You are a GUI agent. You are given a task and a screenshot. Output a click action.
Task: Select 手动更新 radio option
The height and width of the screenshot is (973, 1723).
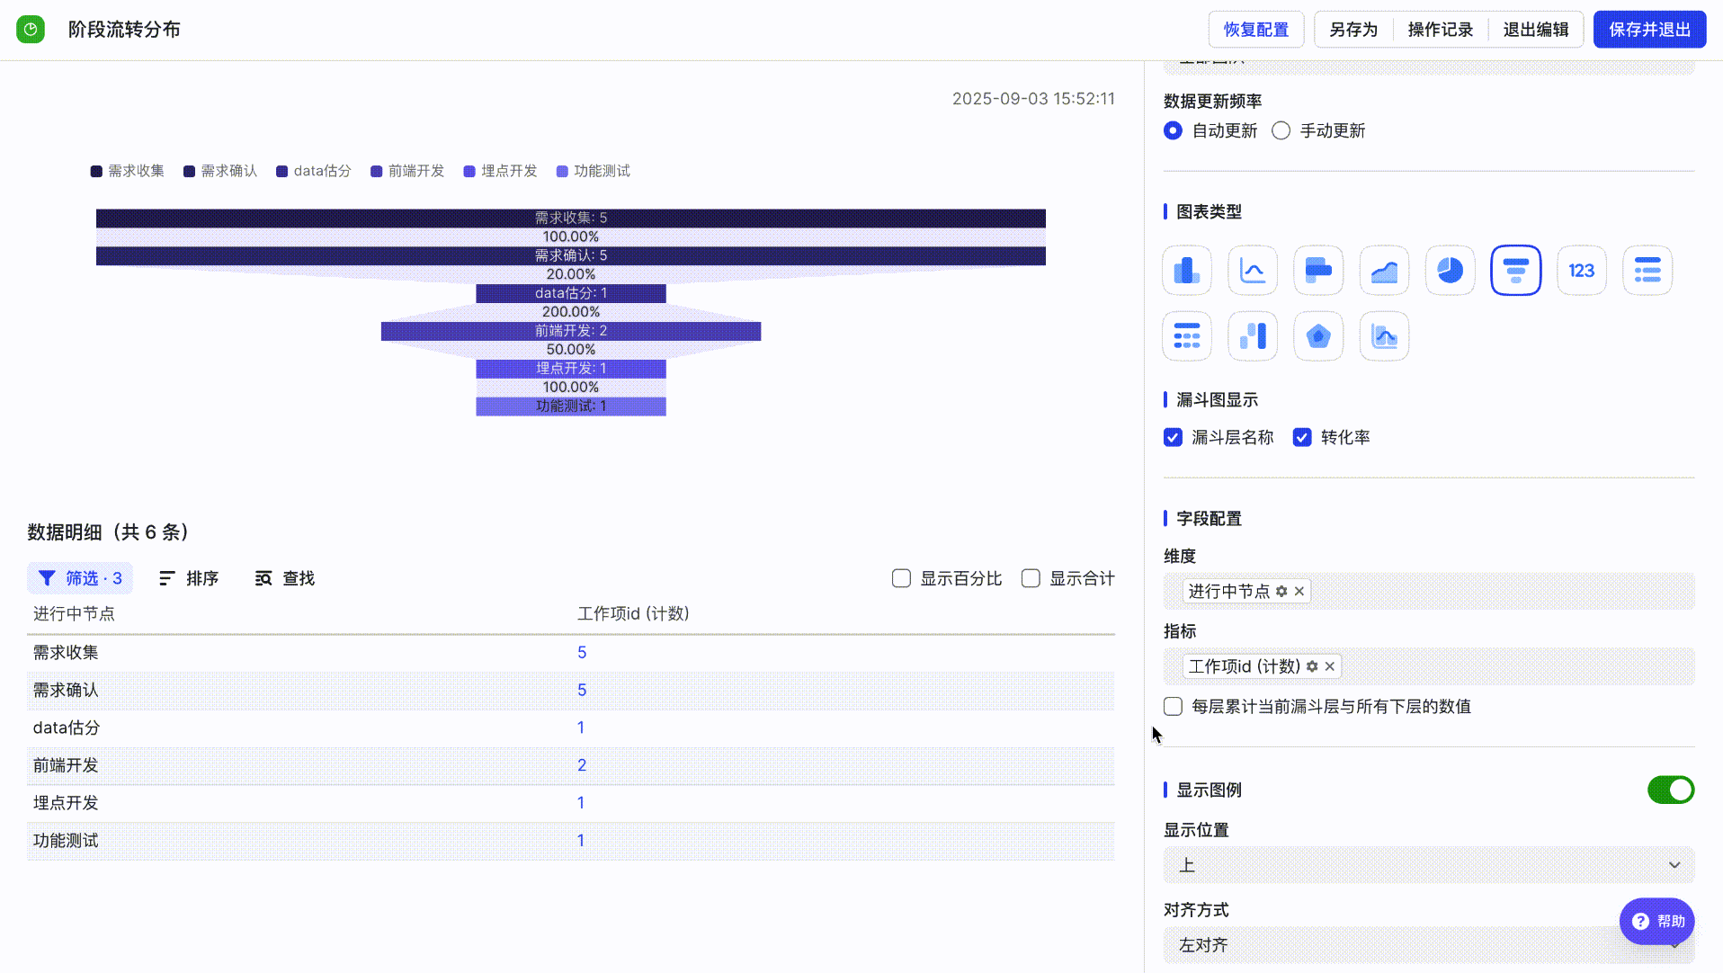1281,130
